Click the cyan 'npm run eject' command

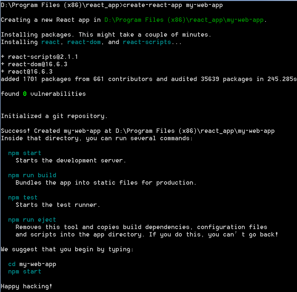click(x=32, y=220)
